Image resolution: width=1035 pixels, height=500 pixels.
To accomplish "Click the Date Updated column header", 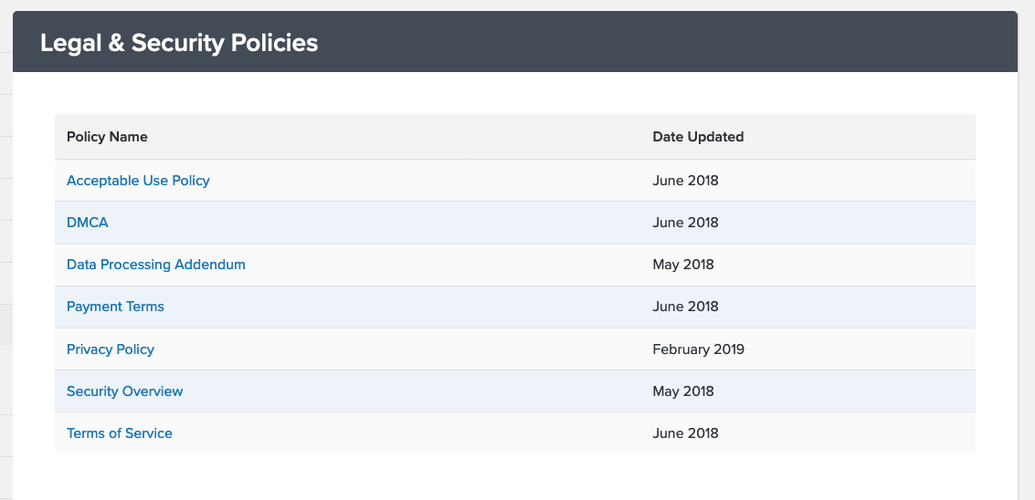I will pos(698,137).
